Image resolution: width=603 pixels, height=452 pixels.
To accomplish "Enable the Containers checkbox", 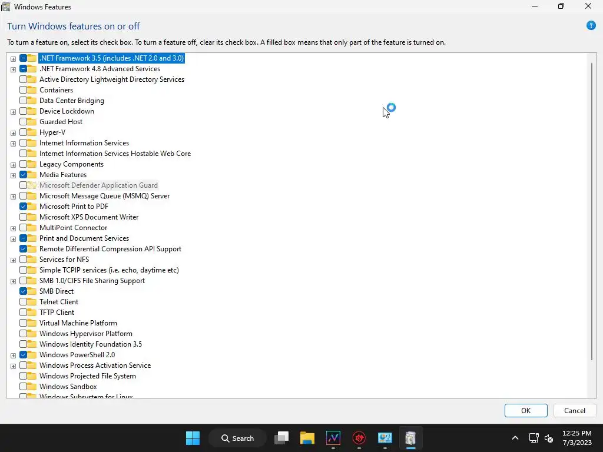I will point(23,90).
